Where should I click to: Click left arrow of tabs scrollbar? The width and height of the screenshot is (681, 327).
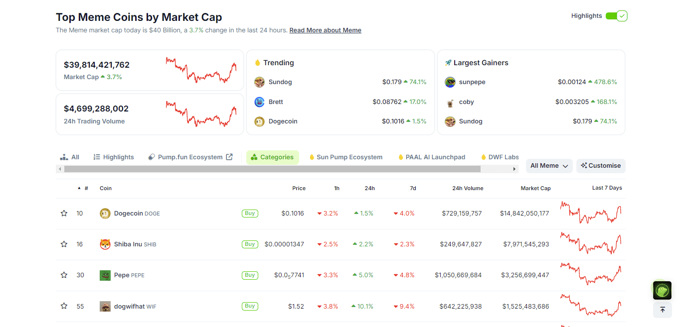click(x=60, y=169)
